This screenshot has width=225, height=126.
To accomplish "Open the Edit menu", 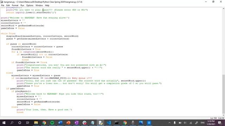I will click(8, 6).
